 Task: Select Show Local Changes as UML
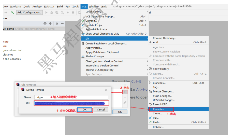click(114, 34)
